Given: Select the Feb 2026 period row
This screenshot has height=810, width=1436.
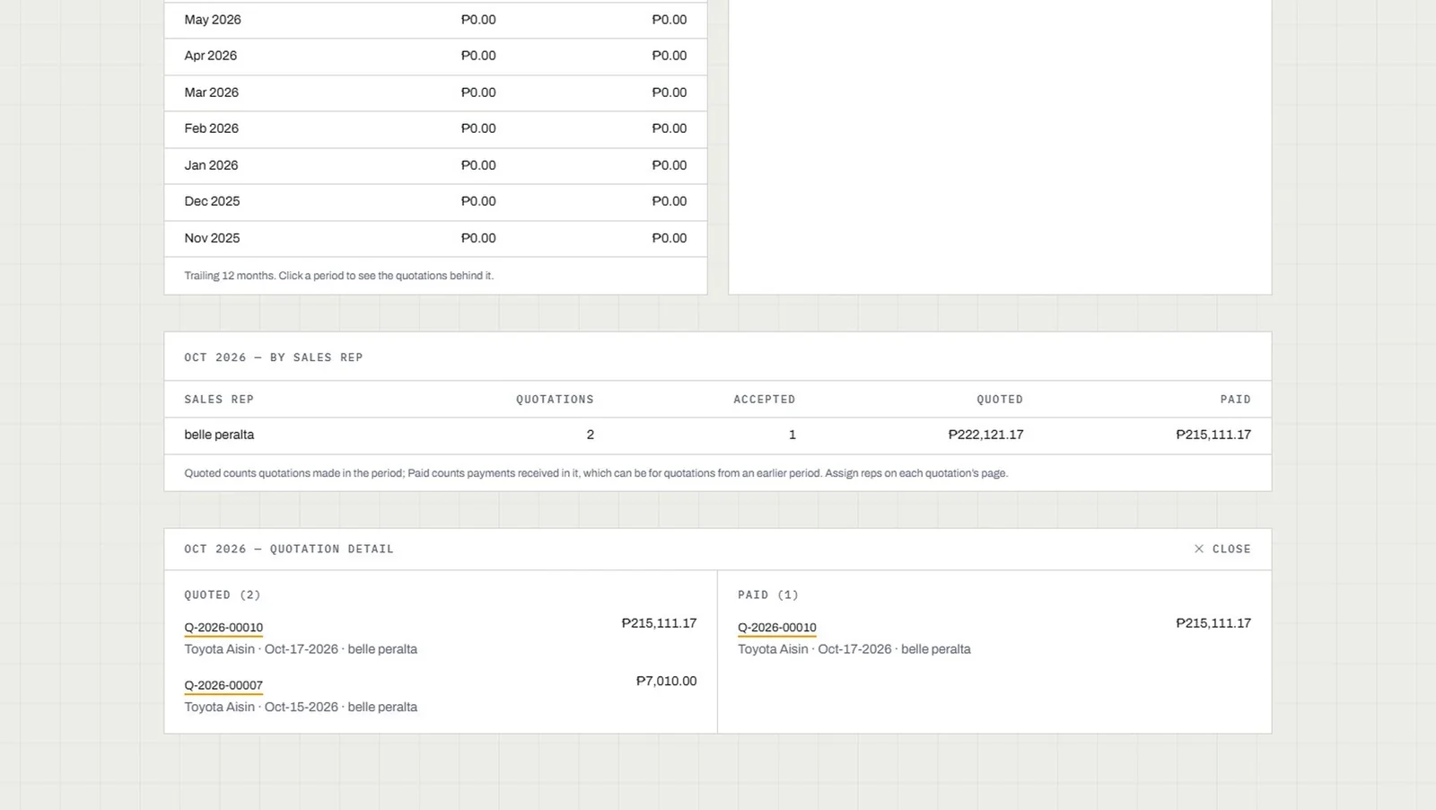Looking at the screenshot, I should 435,128.
